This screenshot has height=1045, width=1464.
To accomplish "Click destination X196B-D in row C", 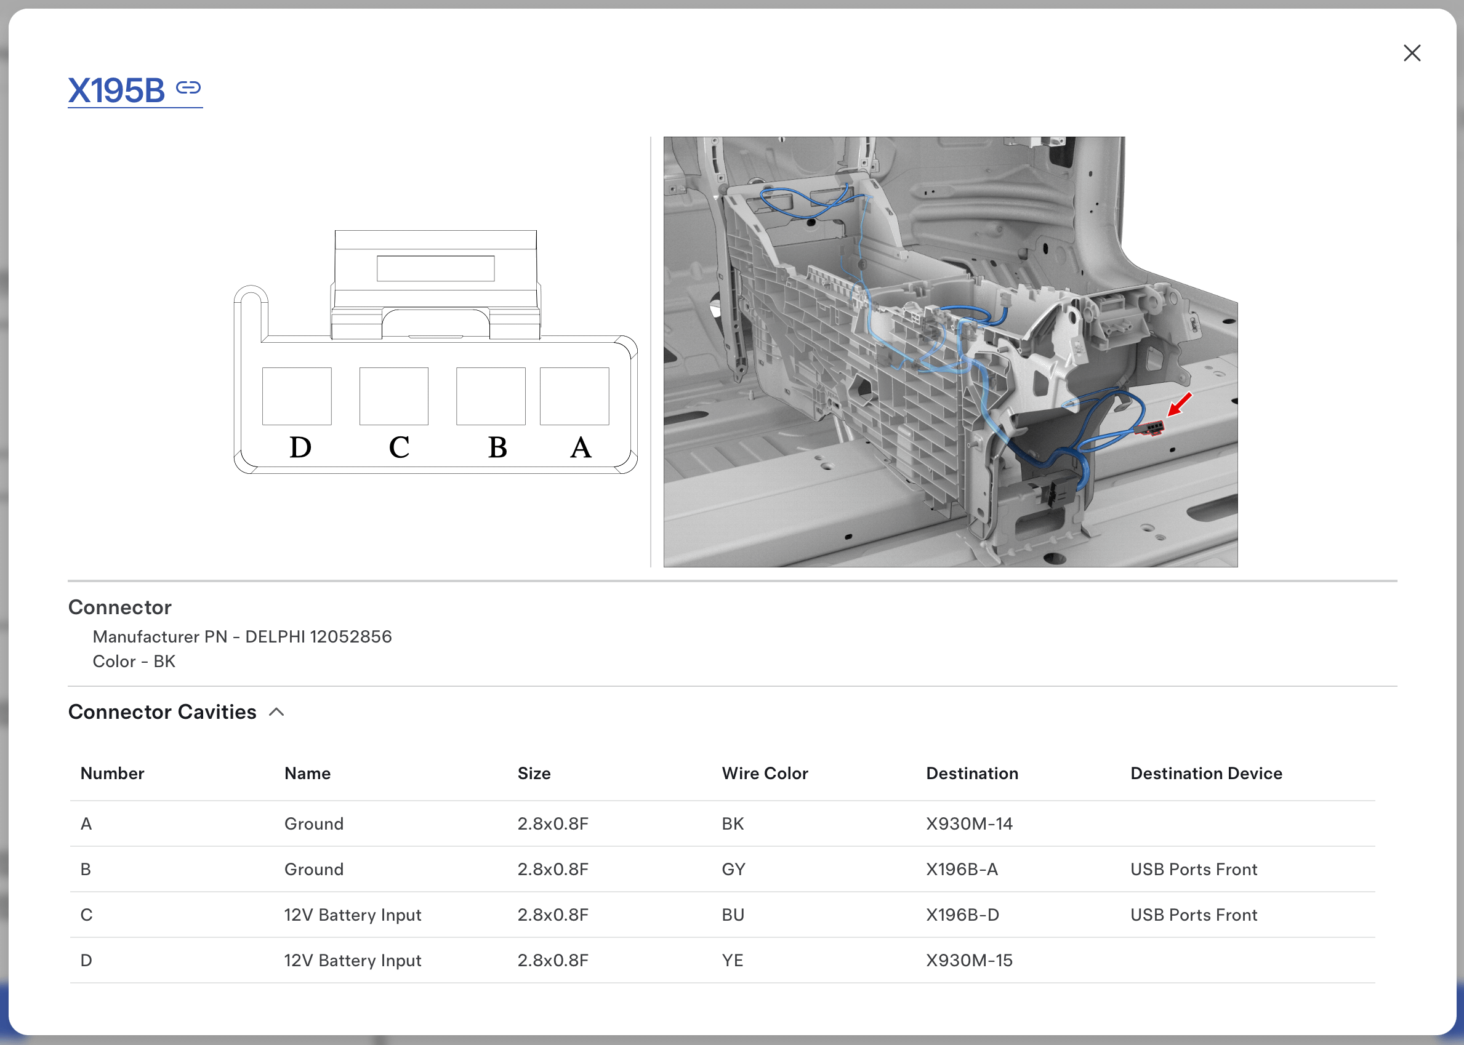I will (962, 915).
